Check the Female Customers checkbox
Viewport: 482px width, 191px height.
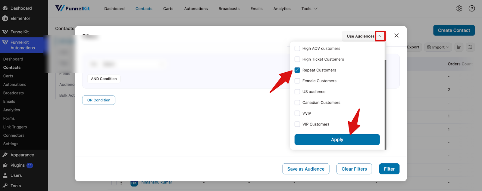pos(297,81)
